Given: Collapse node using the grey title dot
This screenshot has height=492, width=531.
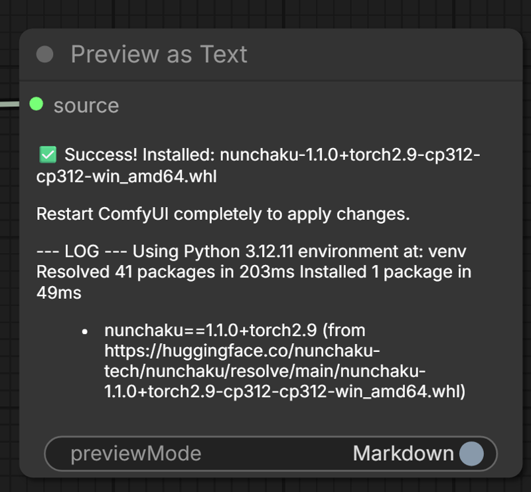Looking at the screenshot, I should pyautogui.click(x=45, y=54).
